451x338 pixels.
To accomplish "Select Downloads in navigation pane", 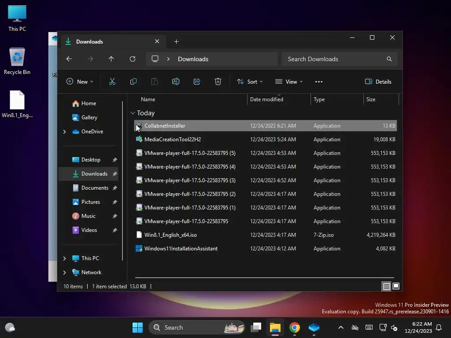I will click(89, 174).
